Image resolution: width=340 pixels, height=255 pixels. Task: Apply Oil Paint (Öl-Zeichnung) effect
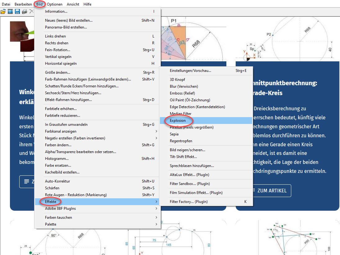tap(206, 100)
